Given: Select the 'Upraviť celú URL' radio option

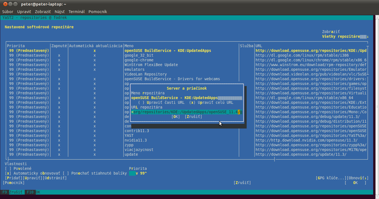Looking at the screenshot, I should click(x=211, y=102).
